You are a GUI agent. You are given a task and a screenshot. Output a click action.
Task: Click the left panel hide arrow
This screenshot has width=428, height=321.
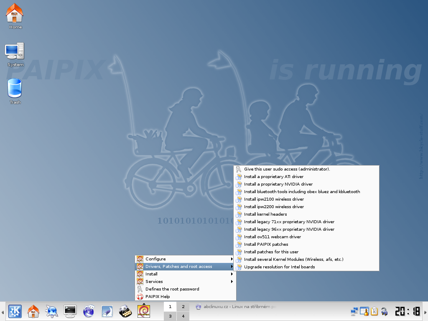click(3, 311)
